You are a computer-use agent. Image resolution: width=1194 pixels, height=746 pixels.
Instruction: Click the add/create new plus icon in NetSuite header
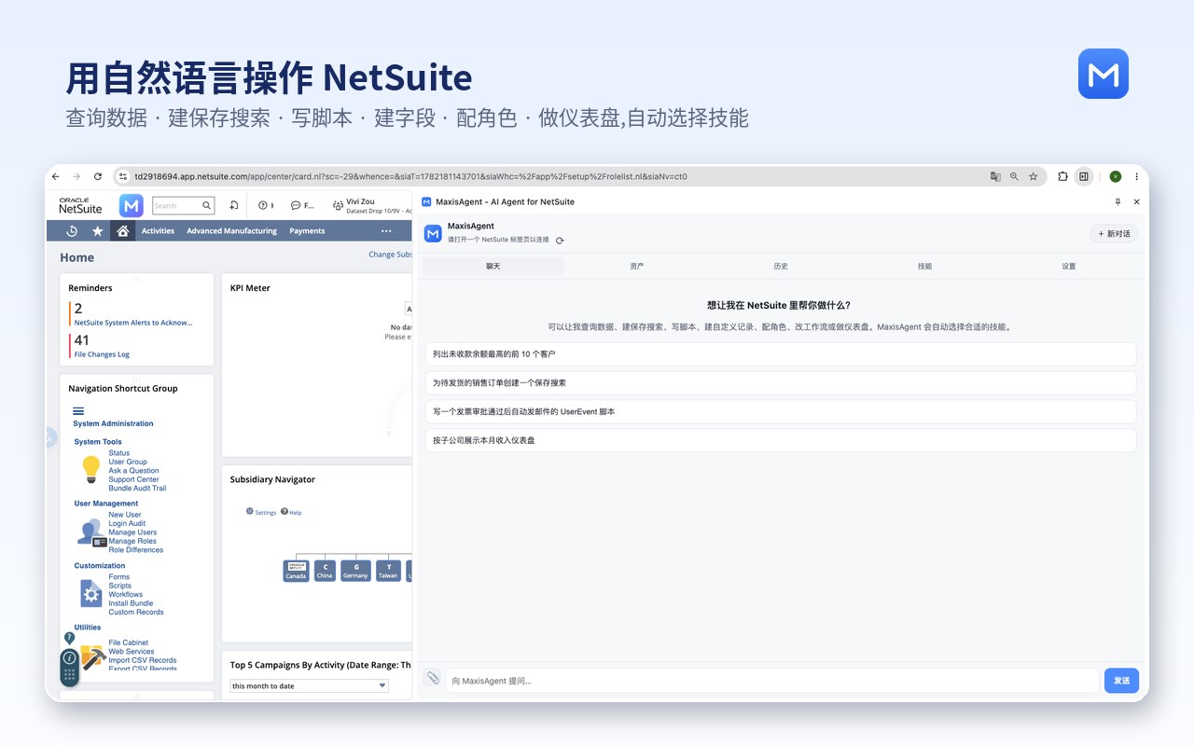[x=234, y=205]
